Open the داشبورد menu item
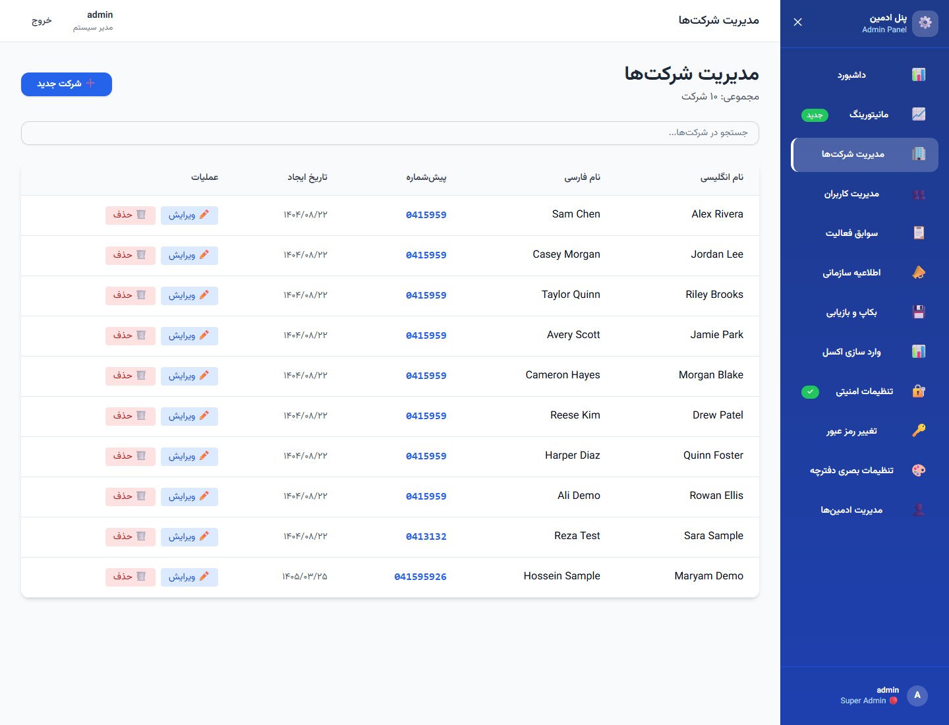 tap(865, 75)
